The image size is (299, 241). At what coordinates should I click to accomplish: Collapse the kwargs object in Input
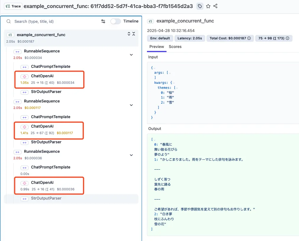(x=174, y=83)
